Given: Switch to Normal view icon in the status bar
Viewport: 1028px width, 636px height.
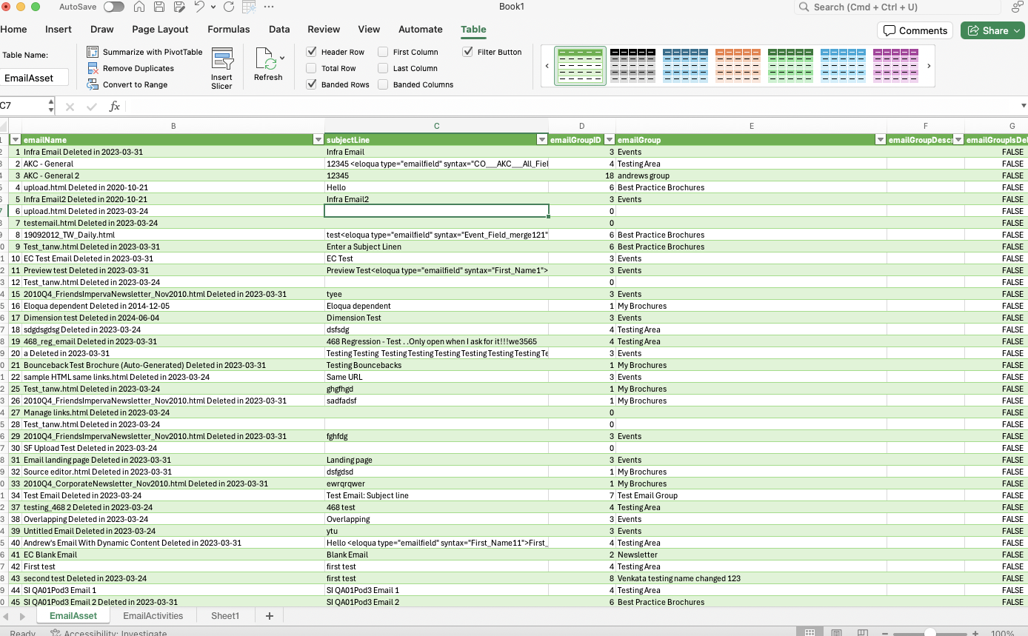Looking at the screenshot, I should pos(810,634).
